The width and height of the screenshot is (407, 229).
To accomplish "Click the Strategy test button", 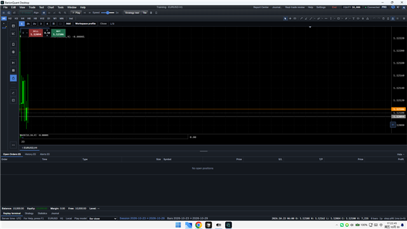I will (x=132, y=13).
